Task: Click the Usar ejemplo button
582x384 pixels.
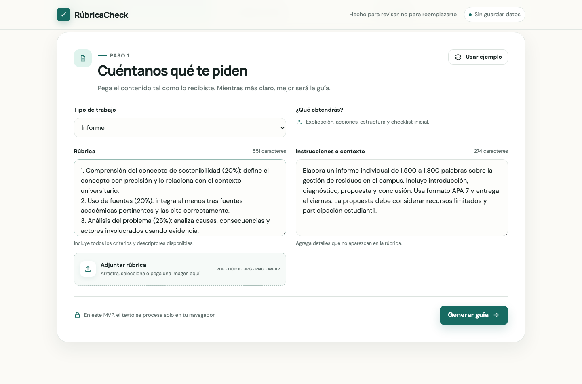Action: (478, 57)
